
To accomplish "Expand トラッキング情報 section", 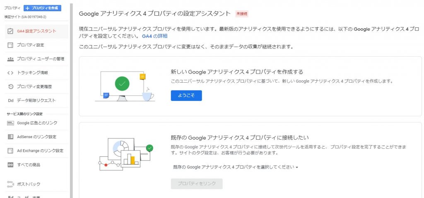I will click(36, 73).
